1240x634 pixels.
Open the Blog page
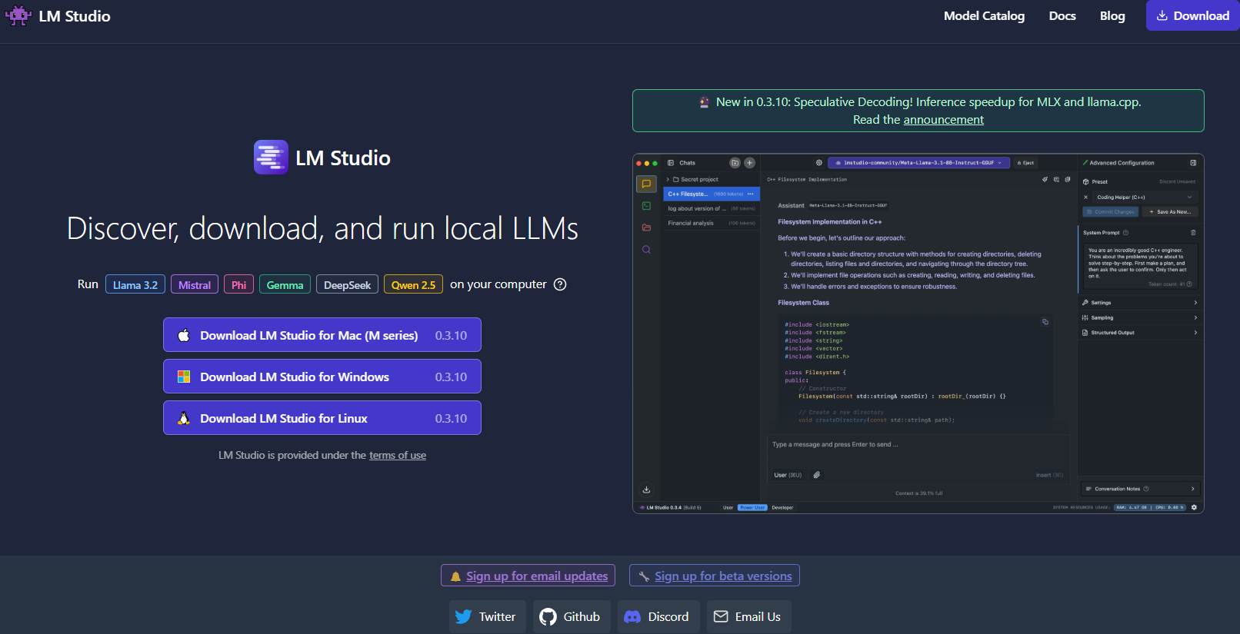[x=1112, y=16]
